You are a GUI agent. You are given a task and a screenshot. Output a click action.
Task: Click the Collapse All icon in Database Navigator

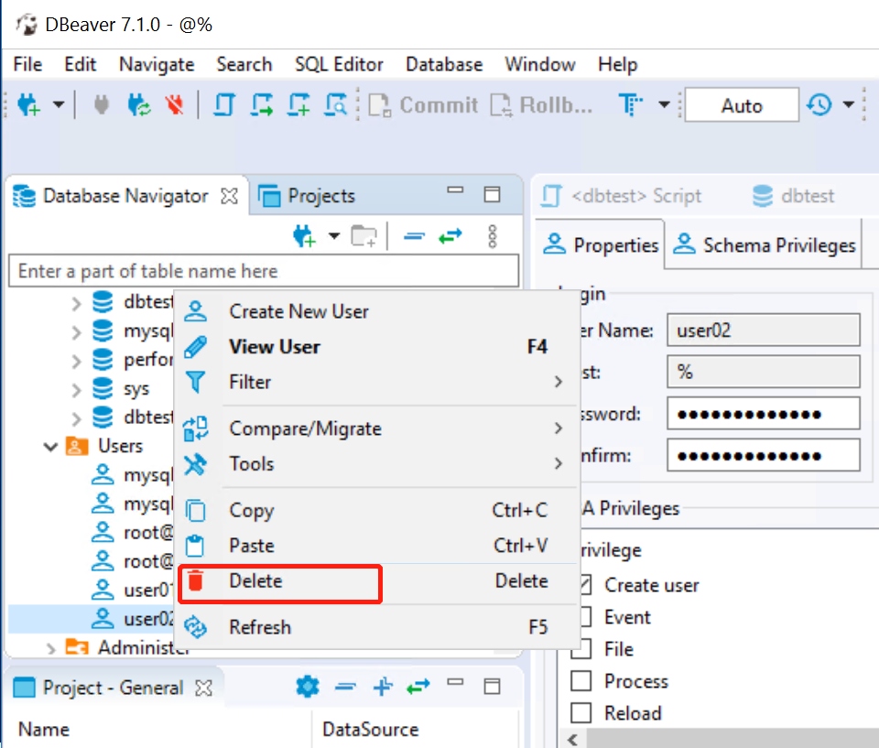pos(415,236)
